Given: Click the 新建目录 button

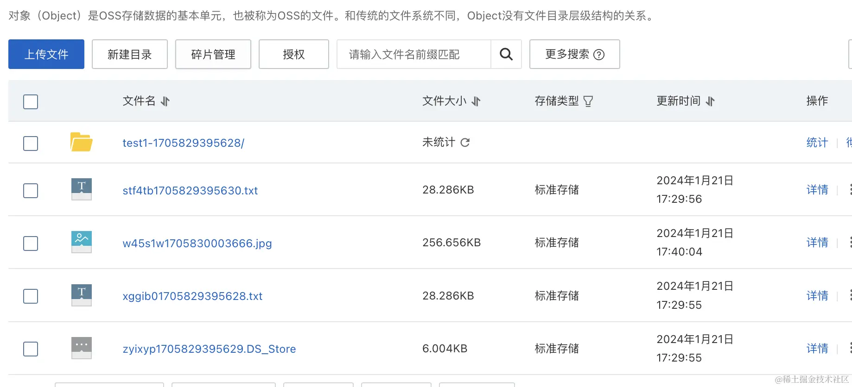Looking at the screenshot, I should coord(130,54).
